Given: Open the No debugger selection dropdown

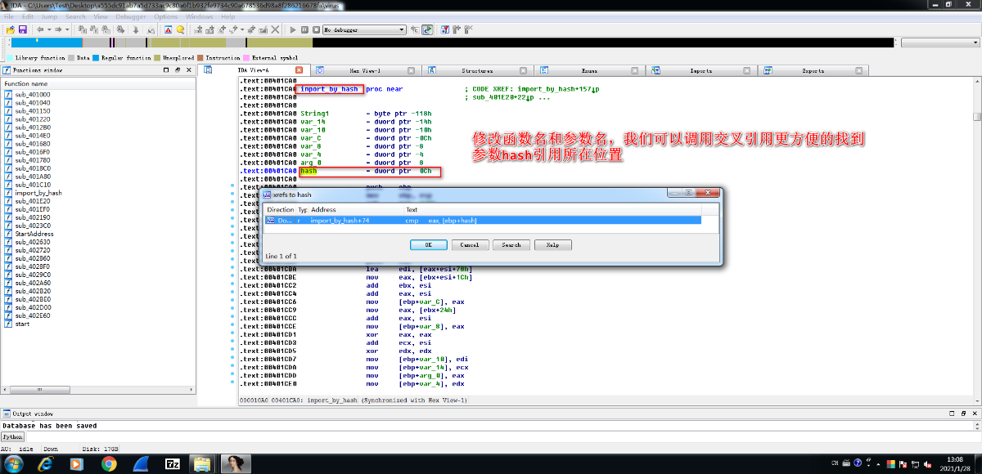Looking at the screenshot, I should coord(364,29).
